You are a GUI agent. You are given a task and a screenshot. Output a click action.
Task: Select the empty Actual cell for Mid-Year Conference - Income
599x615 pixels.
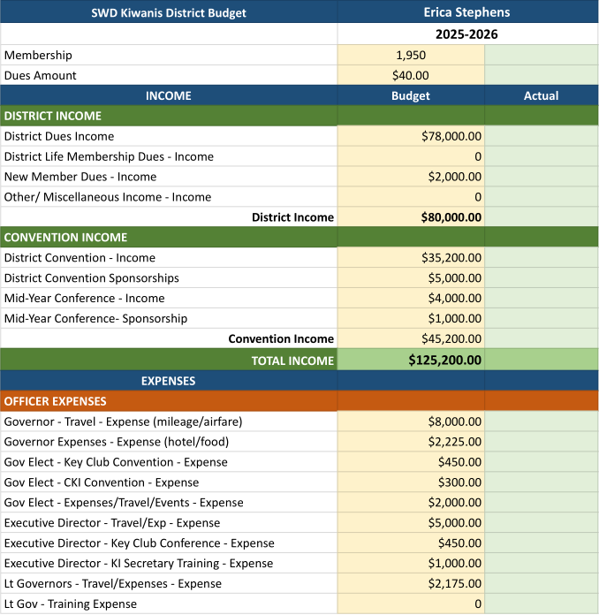pyautogui.click(x=541, y=299)
